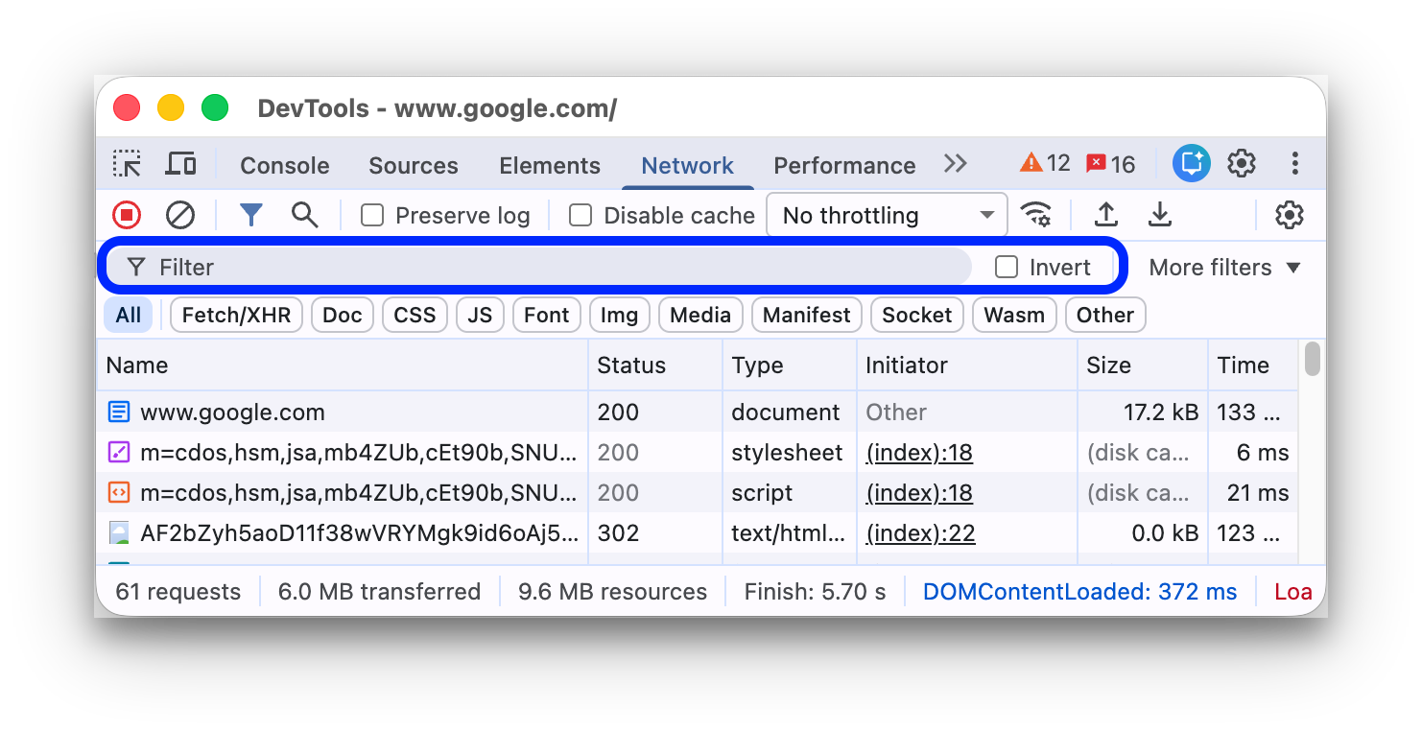This screenshot has height=731, width=1422.
Task: Select the Network tab
Action: pos(688,166)
